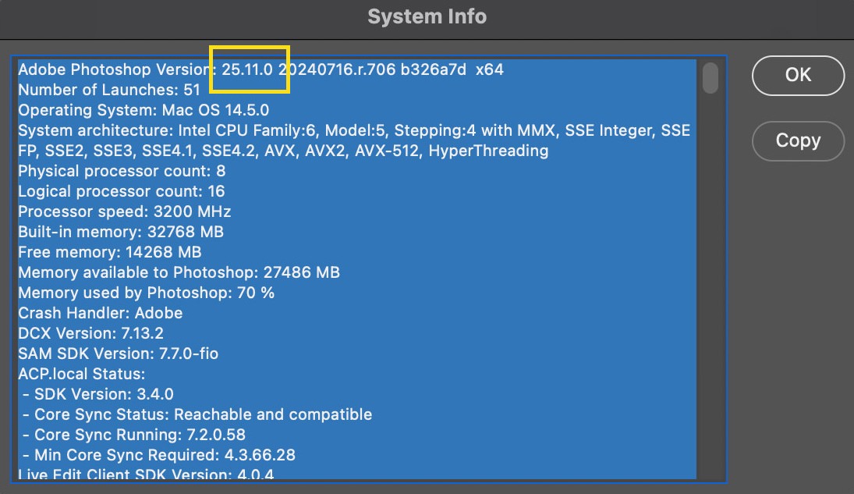The image size is (854, 494).
Task: Click the Logical processor count: 16 line
Action: [x=122, y=191]
